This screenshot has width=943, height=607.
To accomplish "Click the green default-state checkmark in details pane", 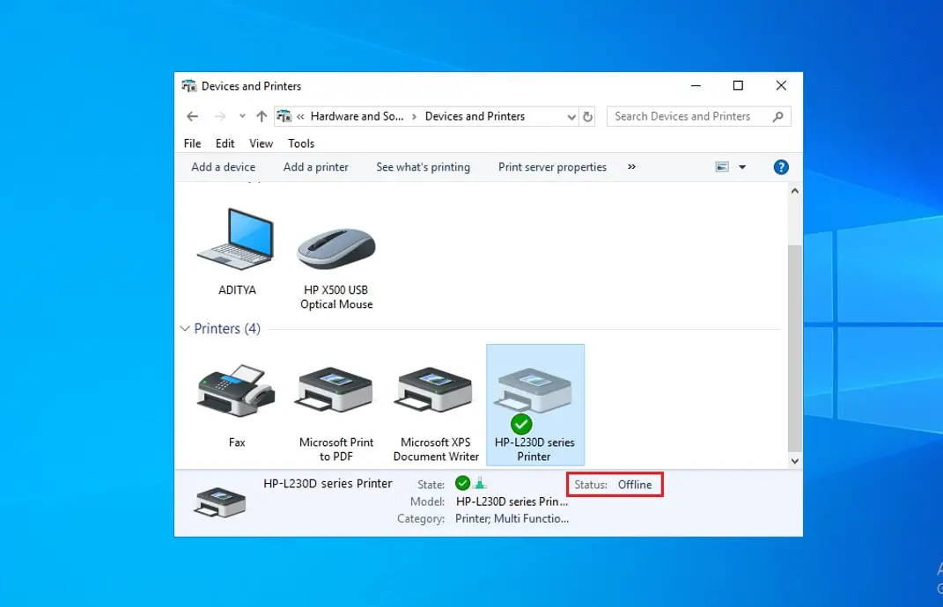I will click(462, 483).
